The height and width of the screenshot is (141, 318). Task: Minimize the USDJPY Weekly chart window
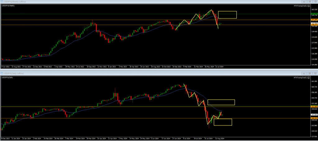click(x=303, y=2)
